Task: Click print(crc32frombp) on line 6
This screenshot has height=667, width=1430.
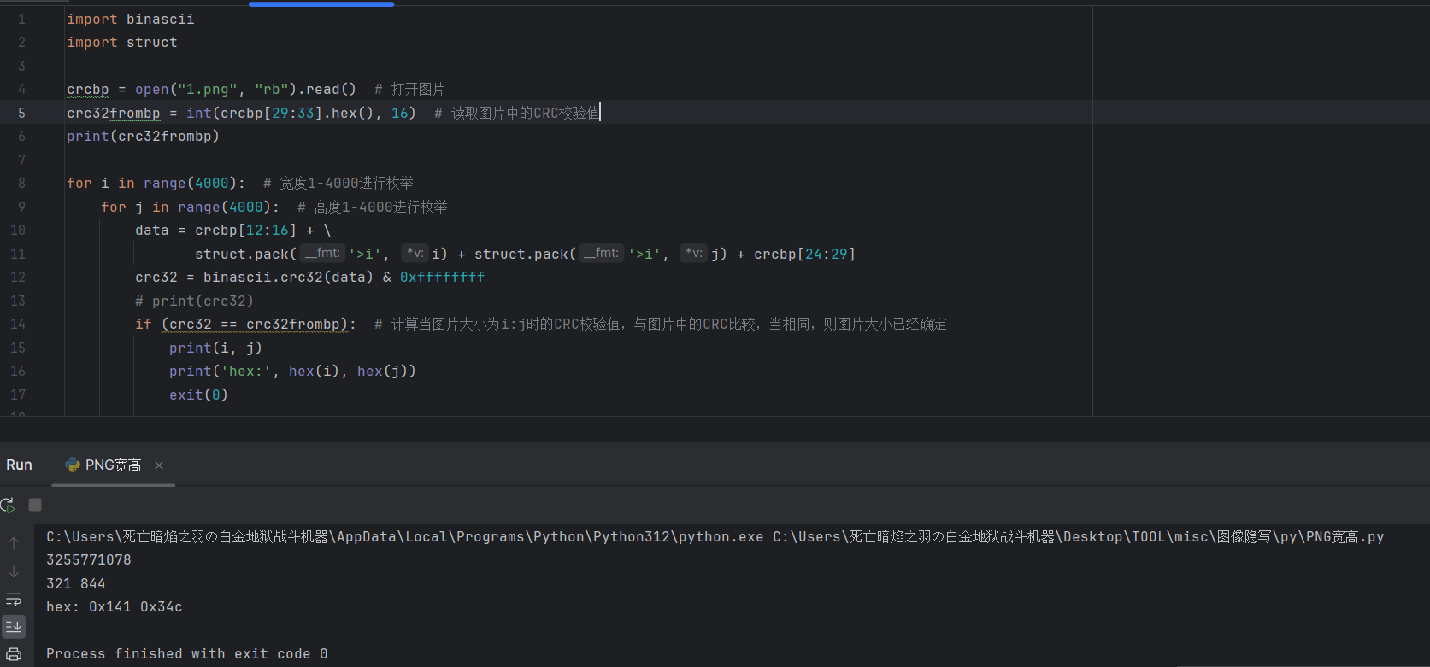Action: click(144, 136)
